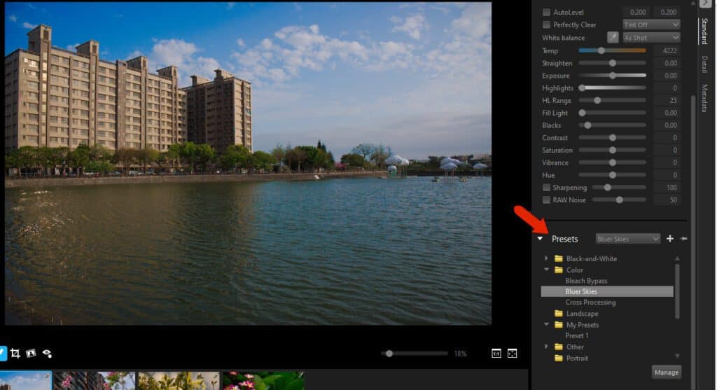Click the fit-to-screen zoom icon
This screenshot has width=717, height=390.
513,354
